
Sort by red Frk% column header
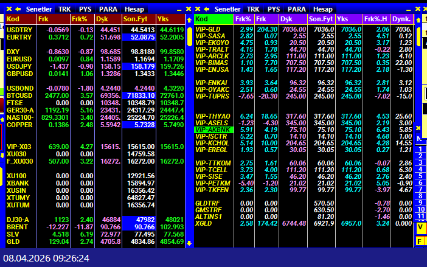[83, 19]
